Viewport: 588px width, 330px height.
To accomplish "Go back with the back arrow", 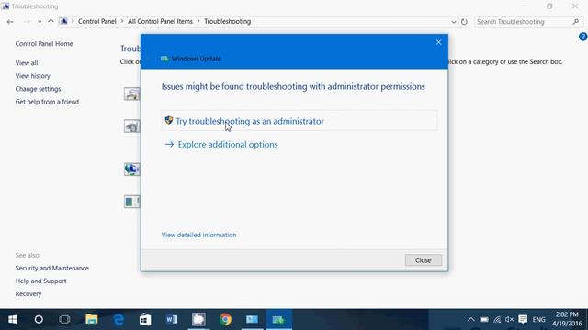I will pos(10,22).
